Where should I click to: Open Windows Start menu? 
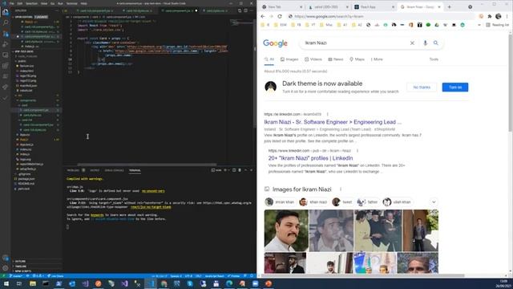pos(6,283)
